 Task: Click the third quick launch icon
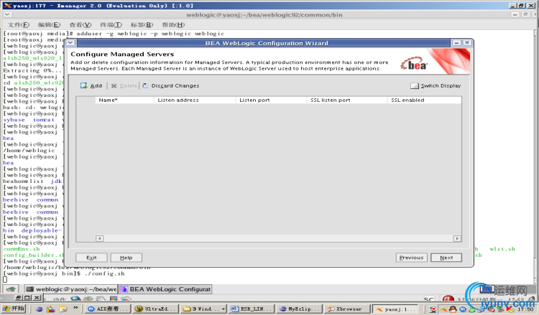coord(63,309)
